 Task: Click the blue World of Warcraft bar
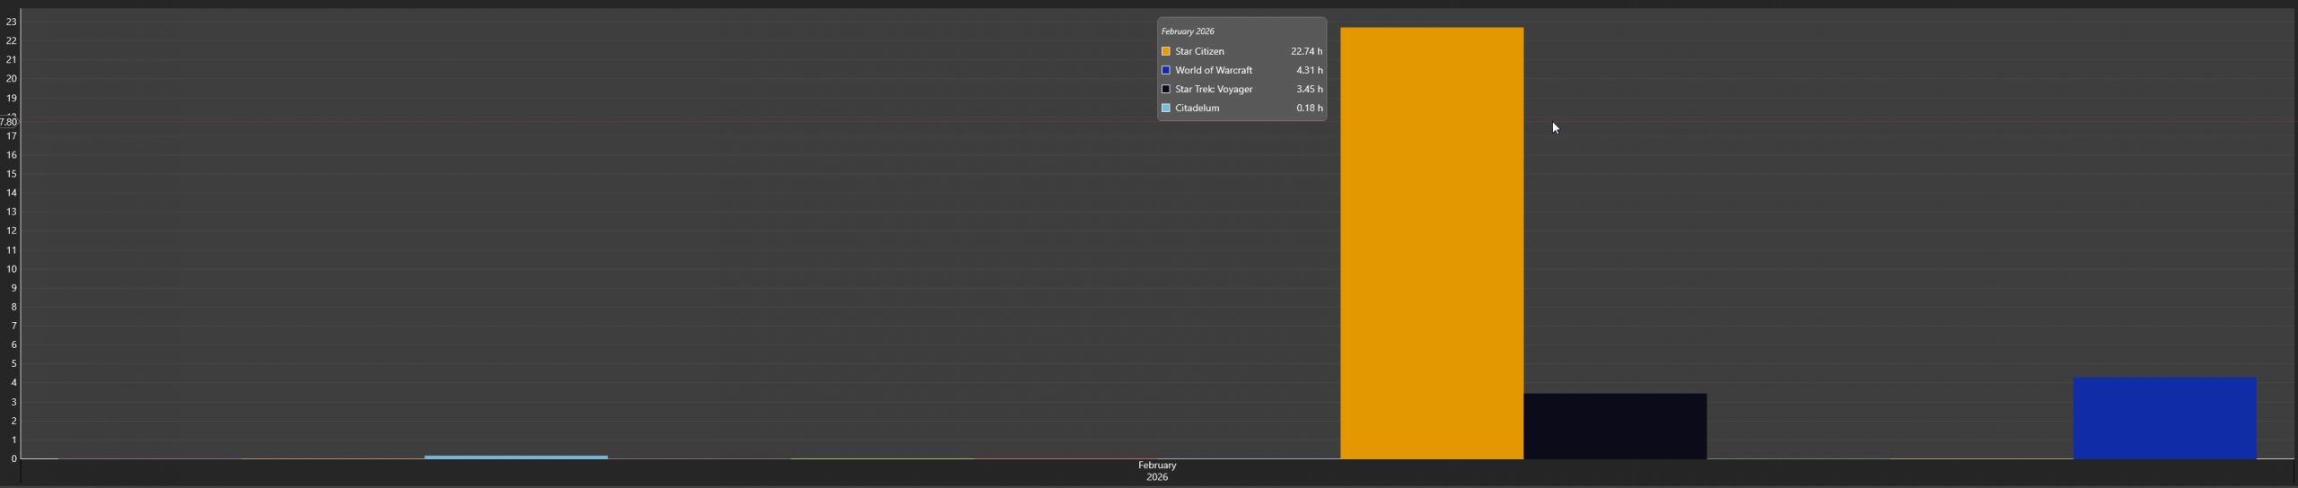click(2163, 418)
